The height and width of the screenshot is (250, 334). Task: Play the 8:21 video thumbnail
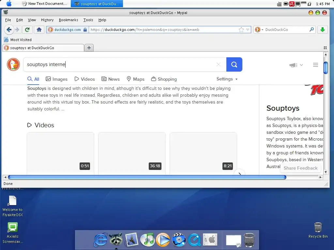pyautogui.click(x=203, y=154)
